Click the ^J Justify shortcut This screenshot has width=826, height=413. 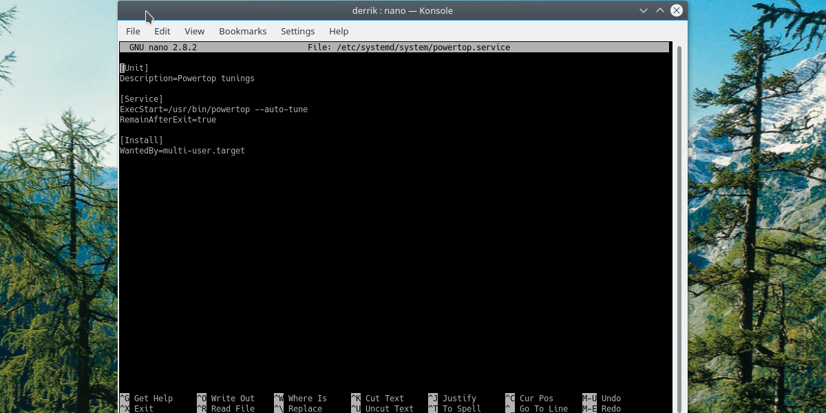click(x=452, y=399)
